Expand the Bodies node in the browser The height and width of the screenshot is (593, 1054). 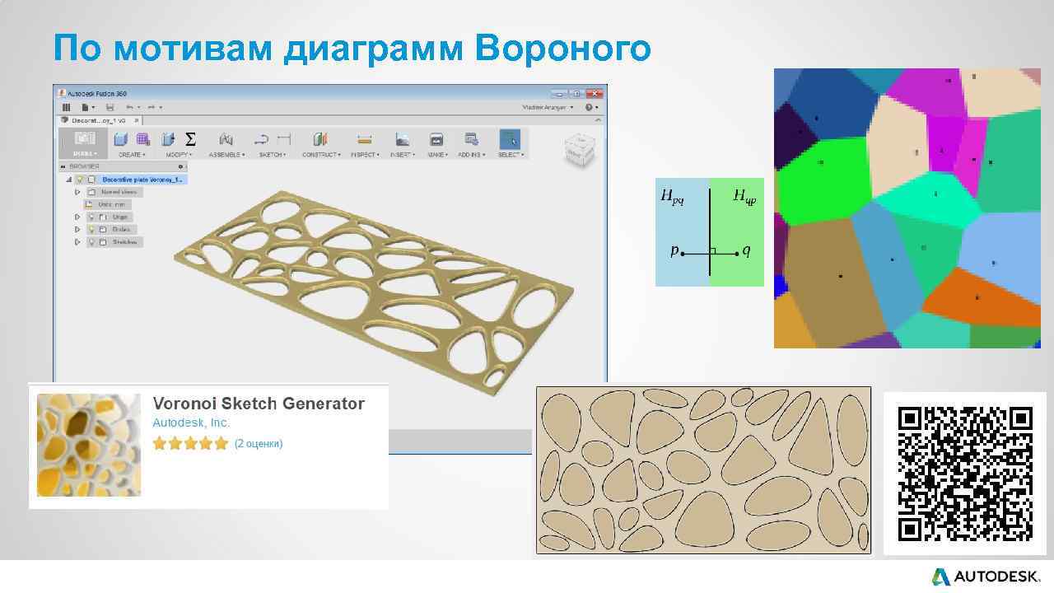point(77,229)
